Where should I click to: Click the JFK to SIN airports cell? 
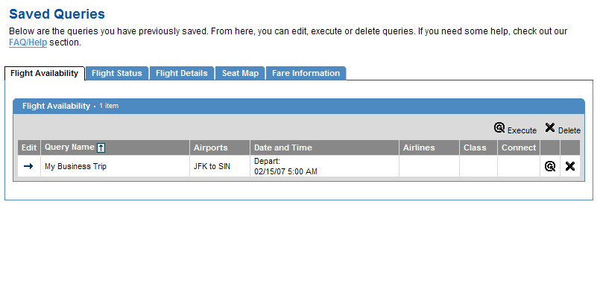(x=212, y=166)
